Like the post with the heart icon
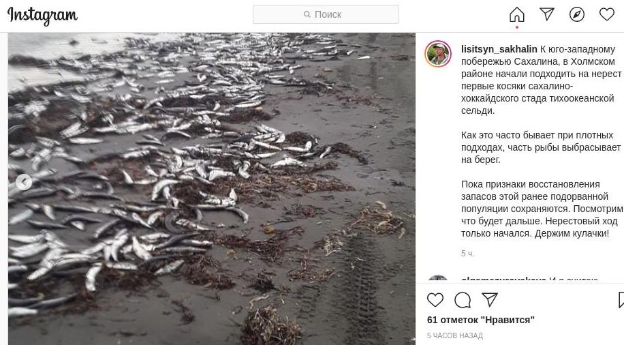This screenshot has height=345, width=624. pos(435,299)
